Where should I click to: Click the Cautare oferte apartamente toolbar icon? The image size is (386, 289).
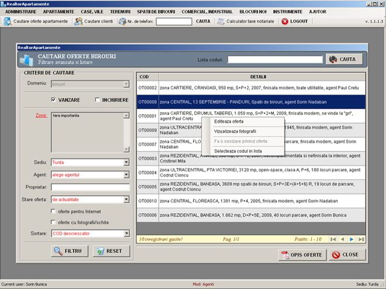[x=7, y=21]
